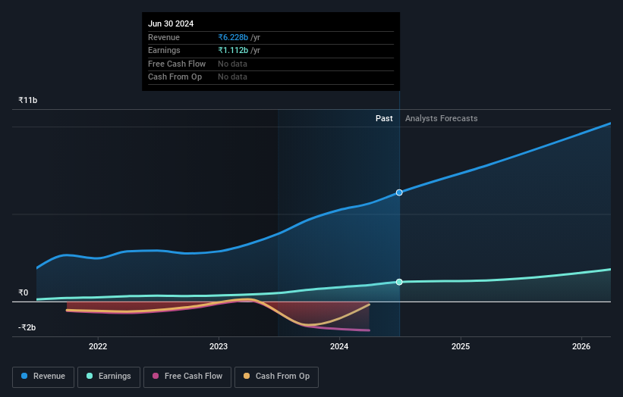This screenshot has width=623, height=397.
Task: Toggle the Revenue legend button
Action: click(x=43, y=377)
